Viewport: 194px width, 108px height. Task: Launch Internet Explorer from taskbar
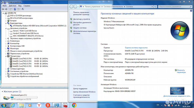pos(13,105)
